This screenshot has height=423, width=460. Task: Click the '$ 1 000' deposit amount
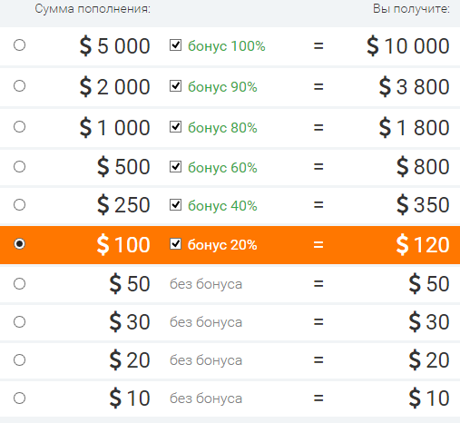coord(114,127)
